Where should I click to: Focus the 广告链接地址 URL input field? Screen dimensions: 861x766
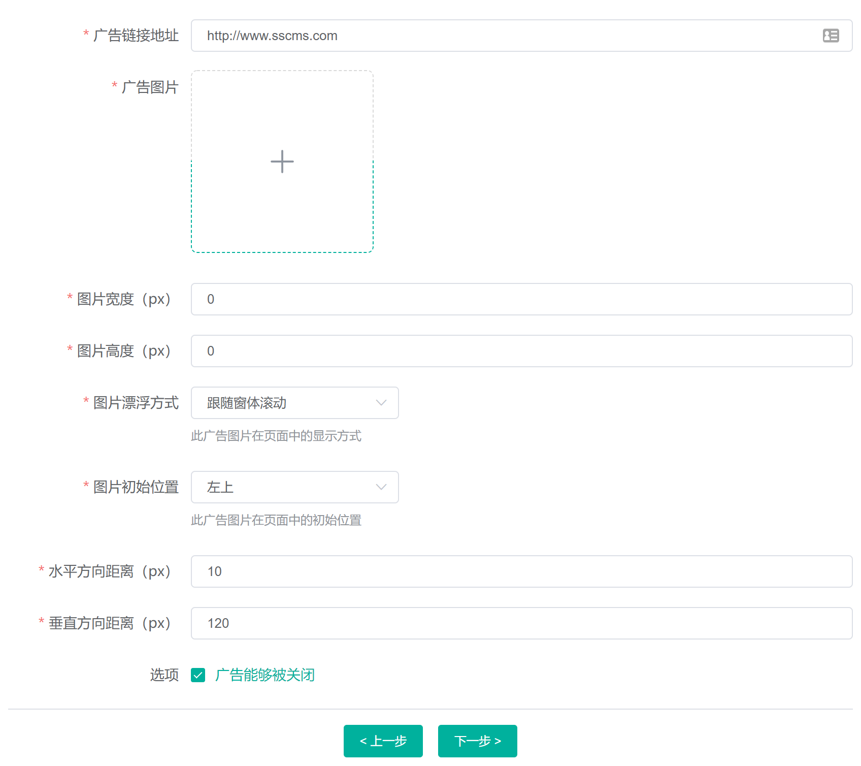(x=508, y=36)
